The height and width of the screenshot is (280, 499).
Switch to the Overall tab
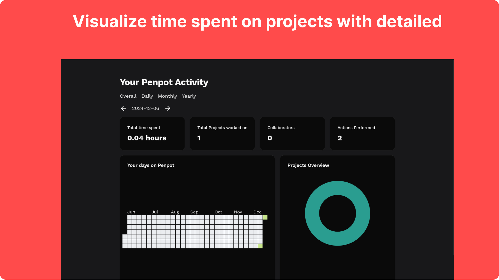(128, 96)
